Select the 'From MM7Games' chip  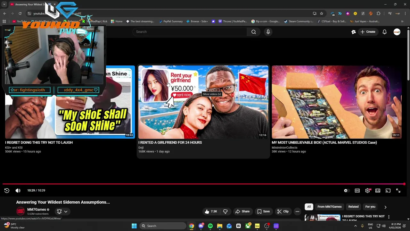pyautogui.click(x=330, y=207)
